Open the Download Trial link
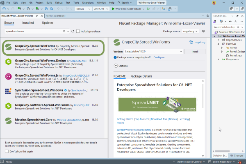 (x=159, y=119)
